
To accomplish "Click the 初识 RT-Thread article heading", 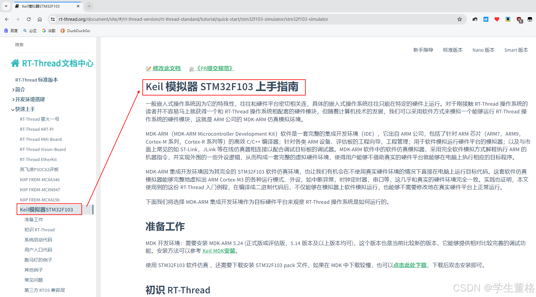I will coord(178,290).
